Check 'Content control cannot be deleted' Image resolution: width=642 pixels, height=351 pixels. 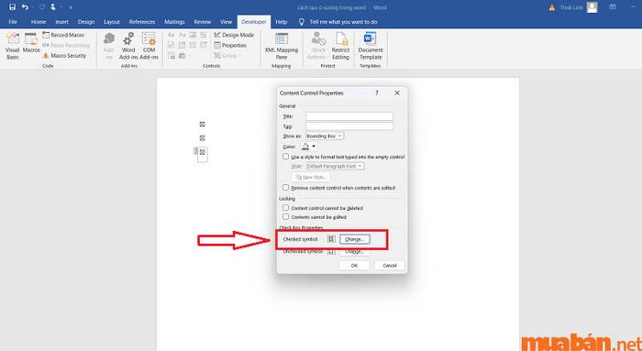tap(286, 208)
